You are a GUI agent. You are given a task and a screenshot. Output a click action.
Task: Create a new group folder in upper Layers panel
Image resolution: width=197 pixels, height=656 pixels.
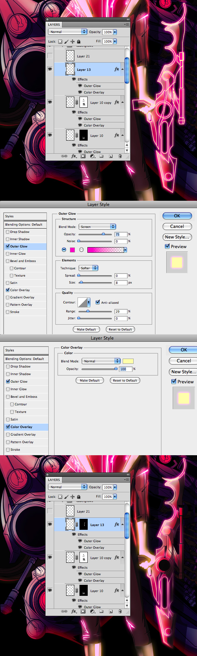coord(101,156)
